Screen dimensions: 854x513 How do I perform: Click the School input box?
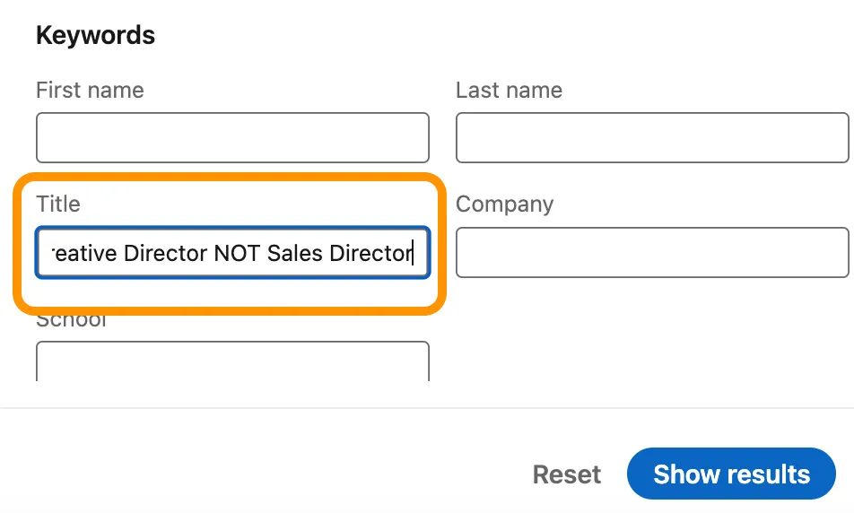232,361
